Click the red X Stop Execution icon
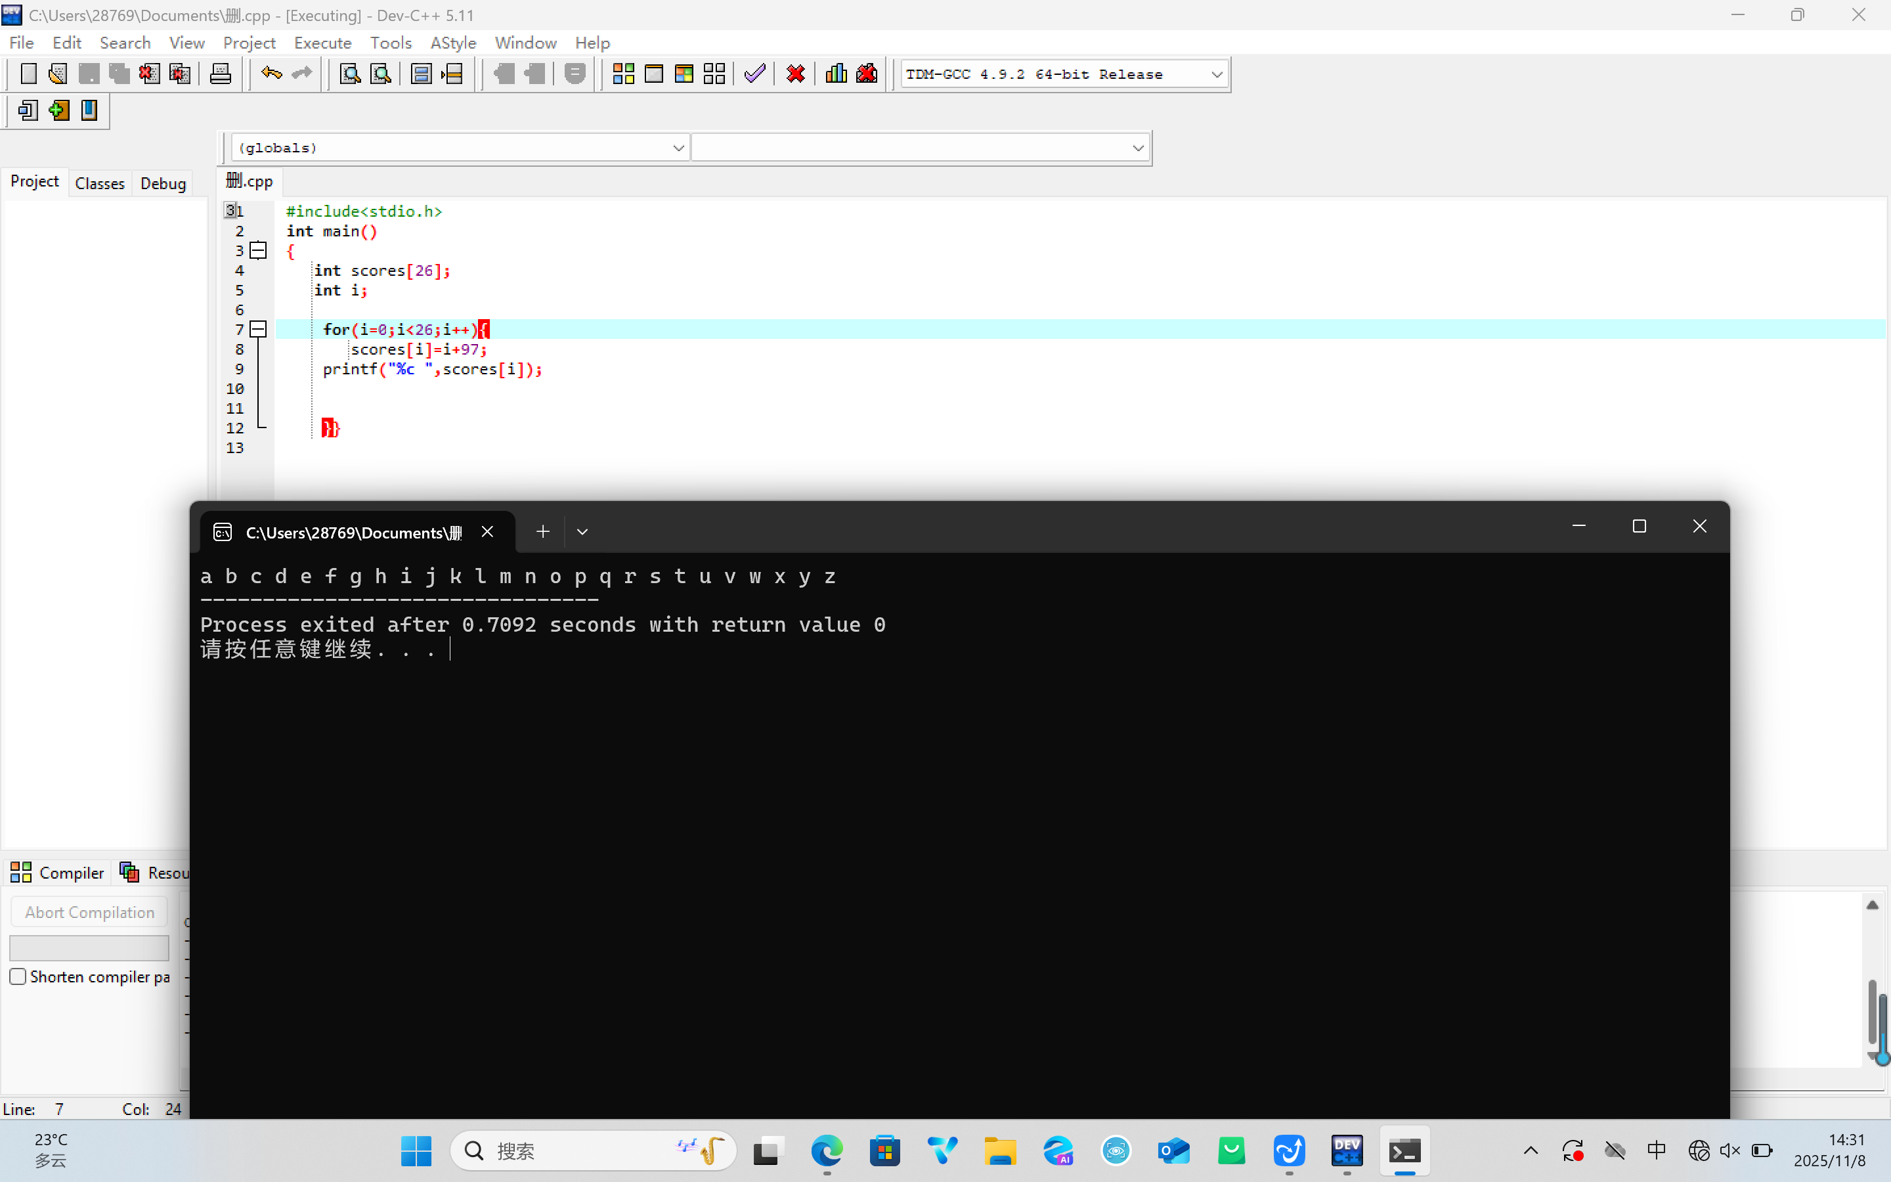Image resolution: width=1891 pixels, height=1182 pixels. 796,74
